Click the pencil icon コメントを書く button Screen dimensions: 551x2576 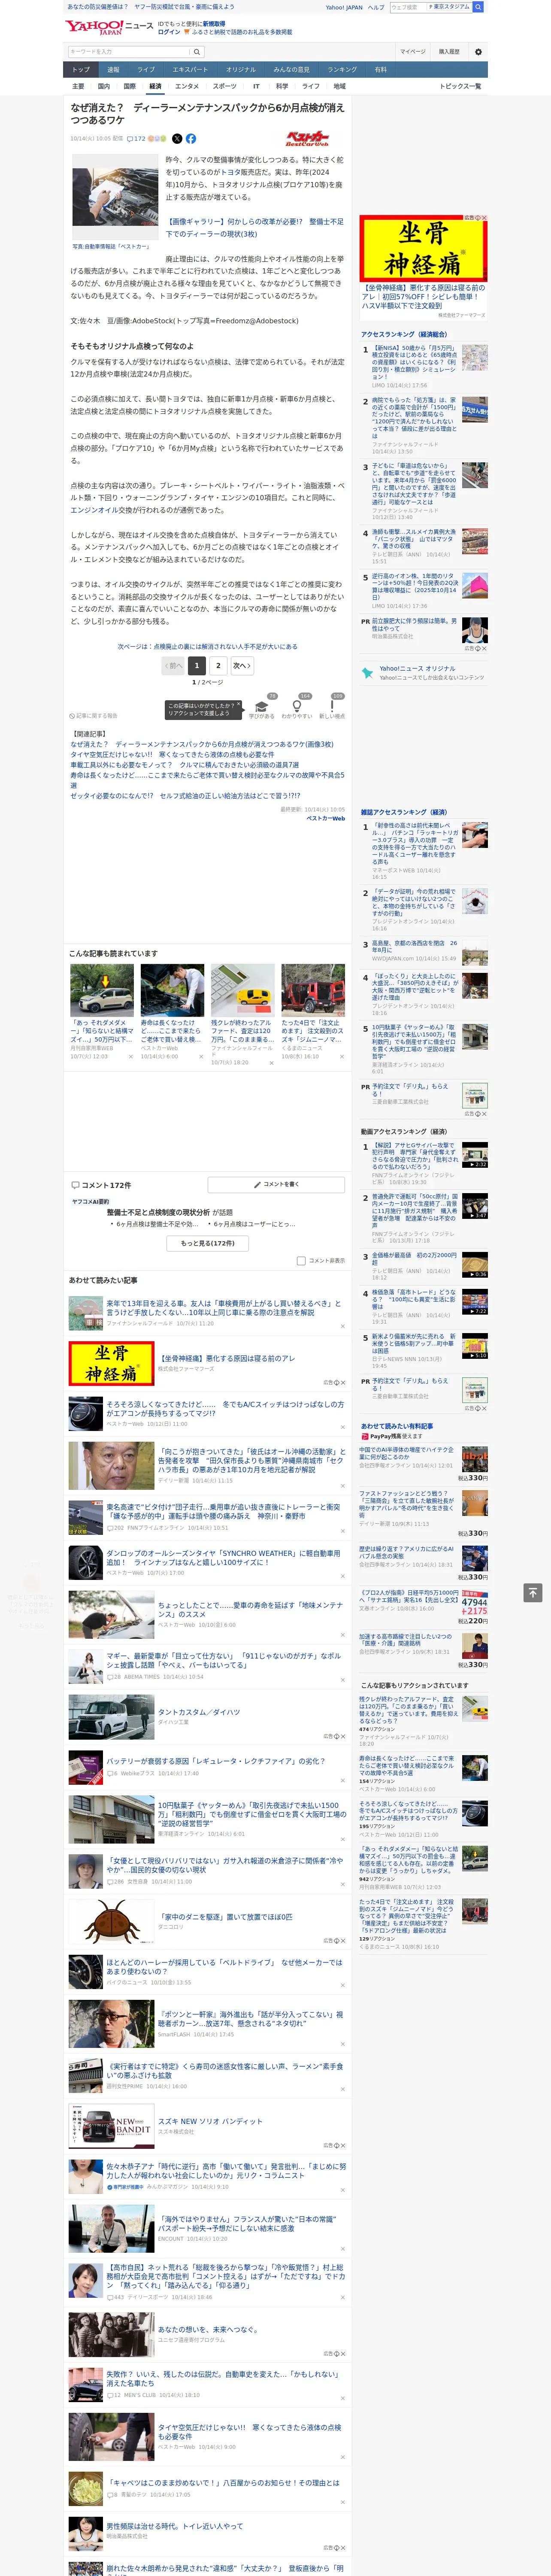click(275, 1184)
